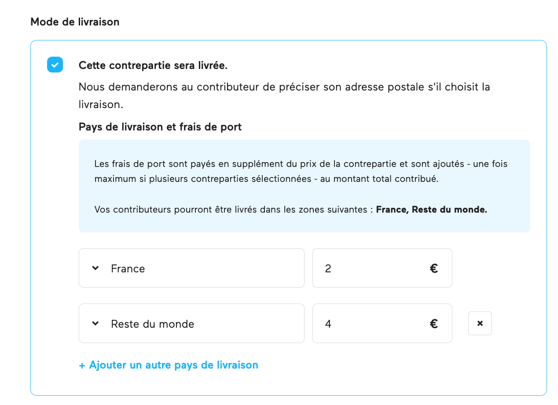
Task: Focus the France shipping cost field showing 2
Action: (370, 268)
